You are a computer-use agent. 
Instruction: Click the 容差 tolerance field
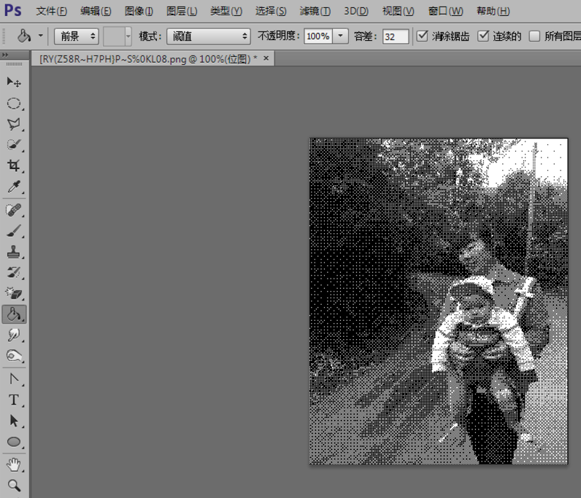pos(396,36)
